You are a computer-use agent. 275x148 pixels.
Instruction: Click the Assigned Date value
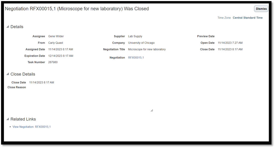[x=61, y=49]
